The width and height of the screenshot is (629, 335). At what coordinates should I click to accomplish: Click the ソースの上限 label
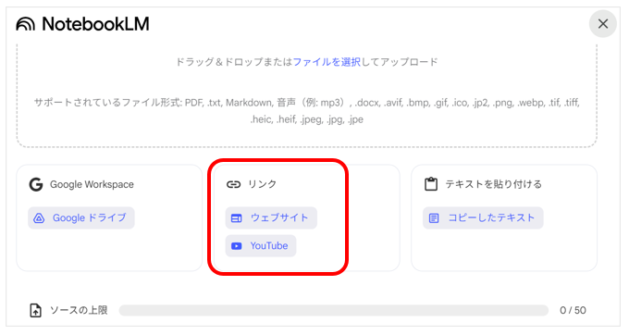click(79, 310)
